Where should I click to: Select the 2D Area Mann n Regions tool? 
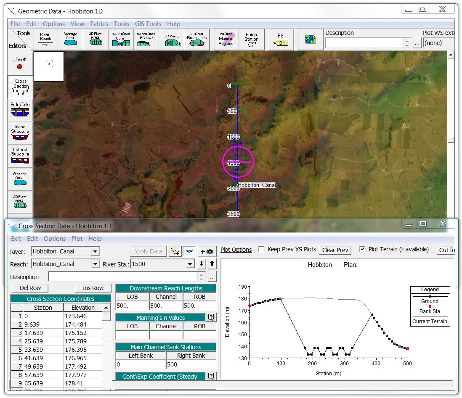tap(226, 40)
